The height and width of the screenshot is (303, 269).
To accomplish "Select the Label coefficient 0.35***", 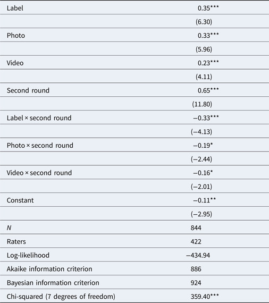I will [x=208, y=8].
